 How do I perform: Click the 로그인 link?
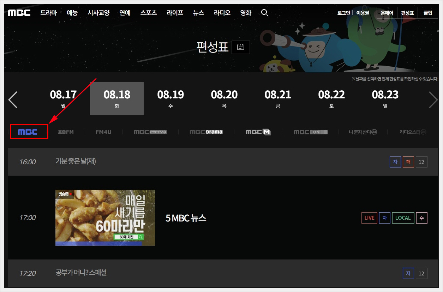344,13
